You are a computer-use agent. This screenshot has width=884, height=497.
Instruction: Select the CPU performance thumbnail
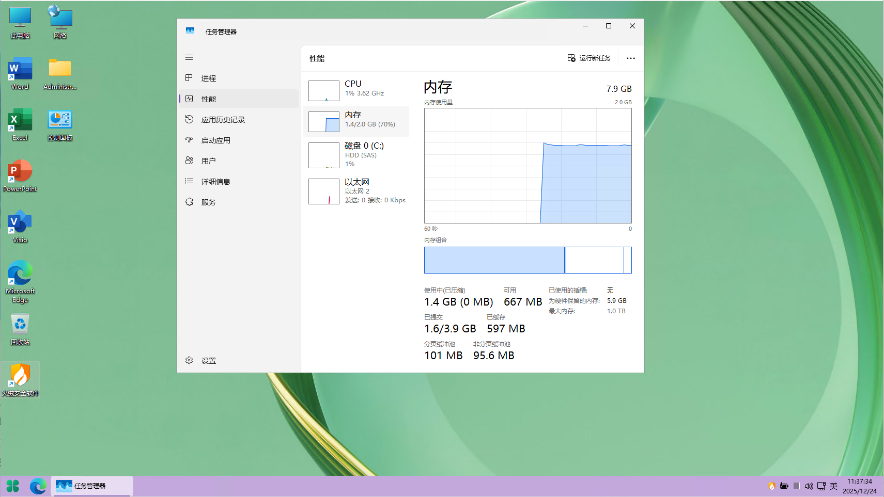pos(324,91)
